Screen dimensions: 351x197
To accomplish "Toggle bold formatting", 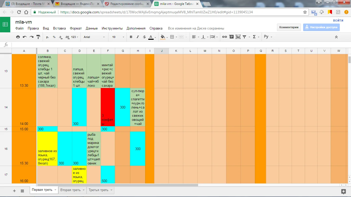I will click(x=131, y=37).
